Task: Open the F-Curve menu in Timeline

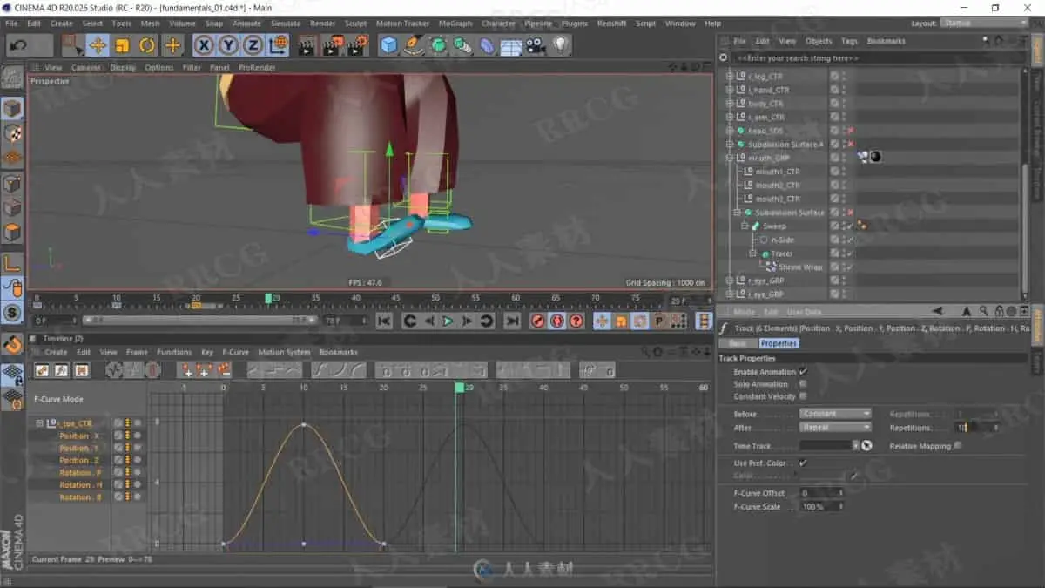Action: pyautogui.click(x=235, y=352)
